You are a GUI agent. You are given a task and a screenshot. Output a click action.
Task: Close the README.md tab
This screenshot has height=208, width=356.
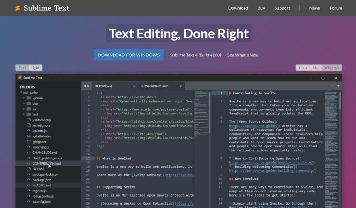[x=134, y=86]
